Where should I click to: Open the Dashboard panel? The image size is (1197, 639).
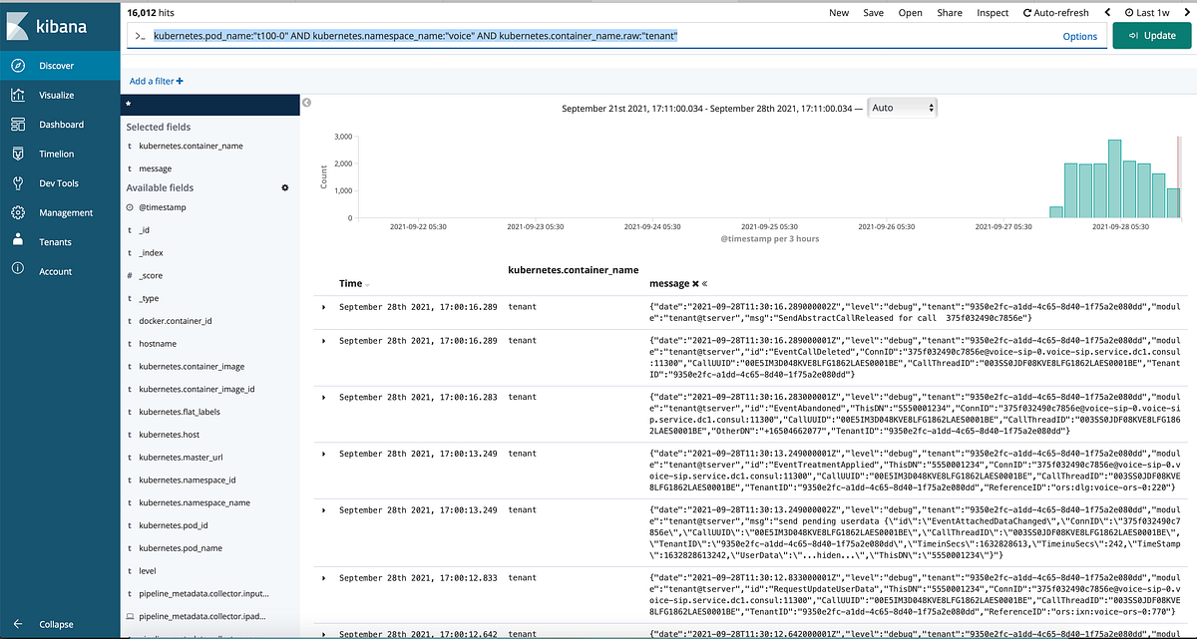pyautogui.click(x=60, y=125)
